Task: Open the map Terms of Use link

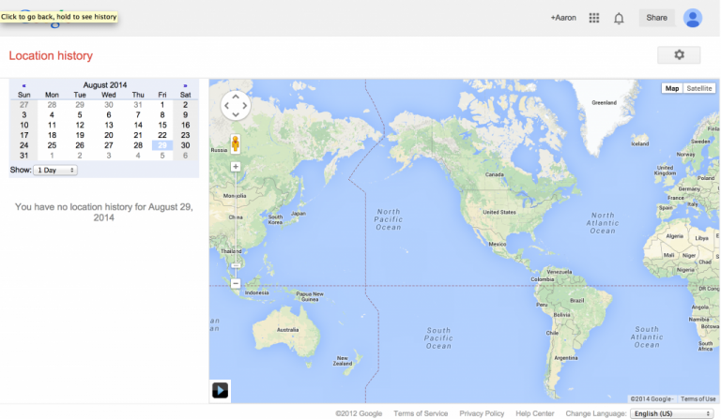Action: point(698,398)
